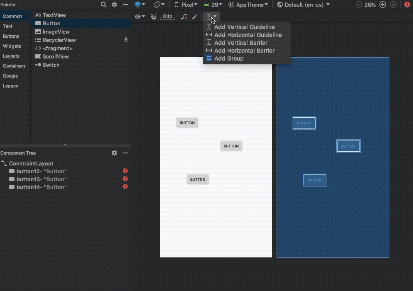The width and height of the screenshot is (413, 291).
Task: Select the Containers palette category
Action: pyautogui.click(x=15, y=66)
